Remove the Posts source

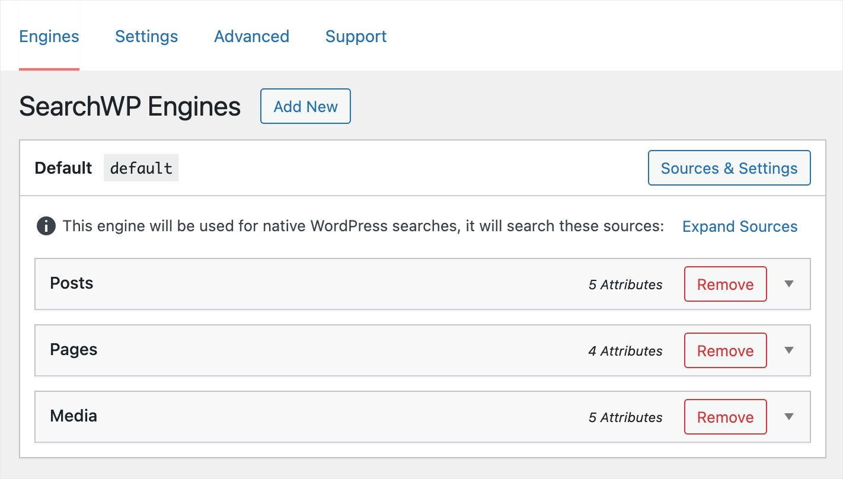pos(726,284)
